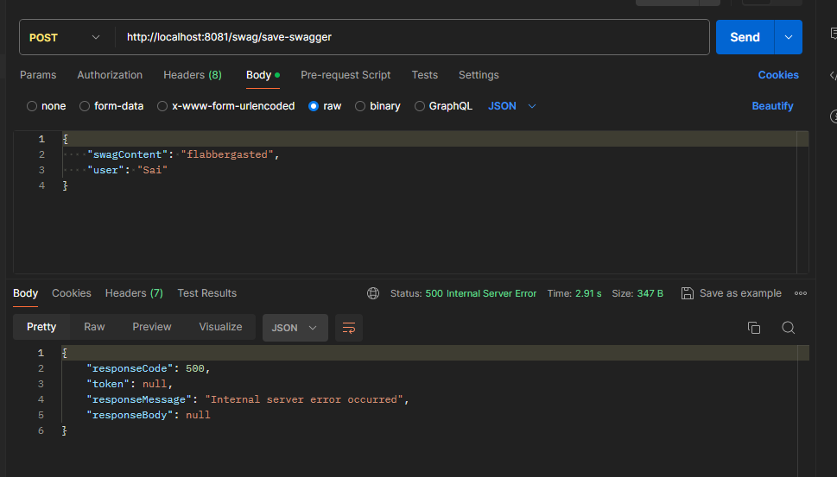Open the response JSON format dropdown
This screenshot has height=477, width=837.
[295, 328]
